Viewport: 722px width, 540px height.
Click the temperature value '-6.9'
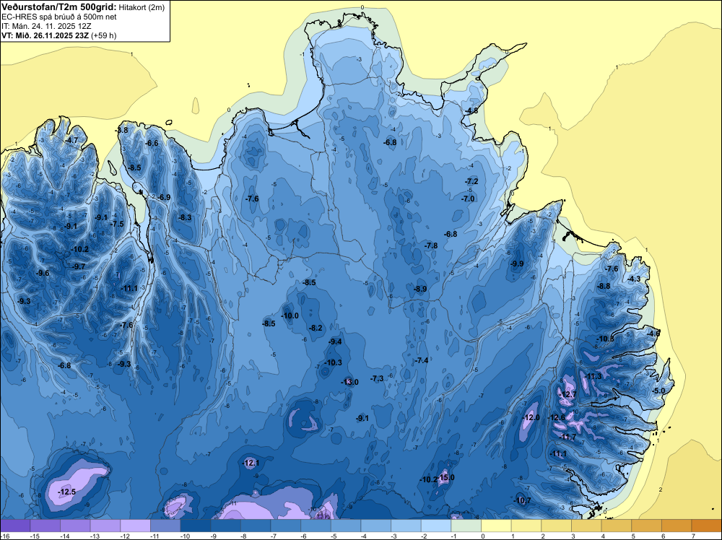(164, 197)
